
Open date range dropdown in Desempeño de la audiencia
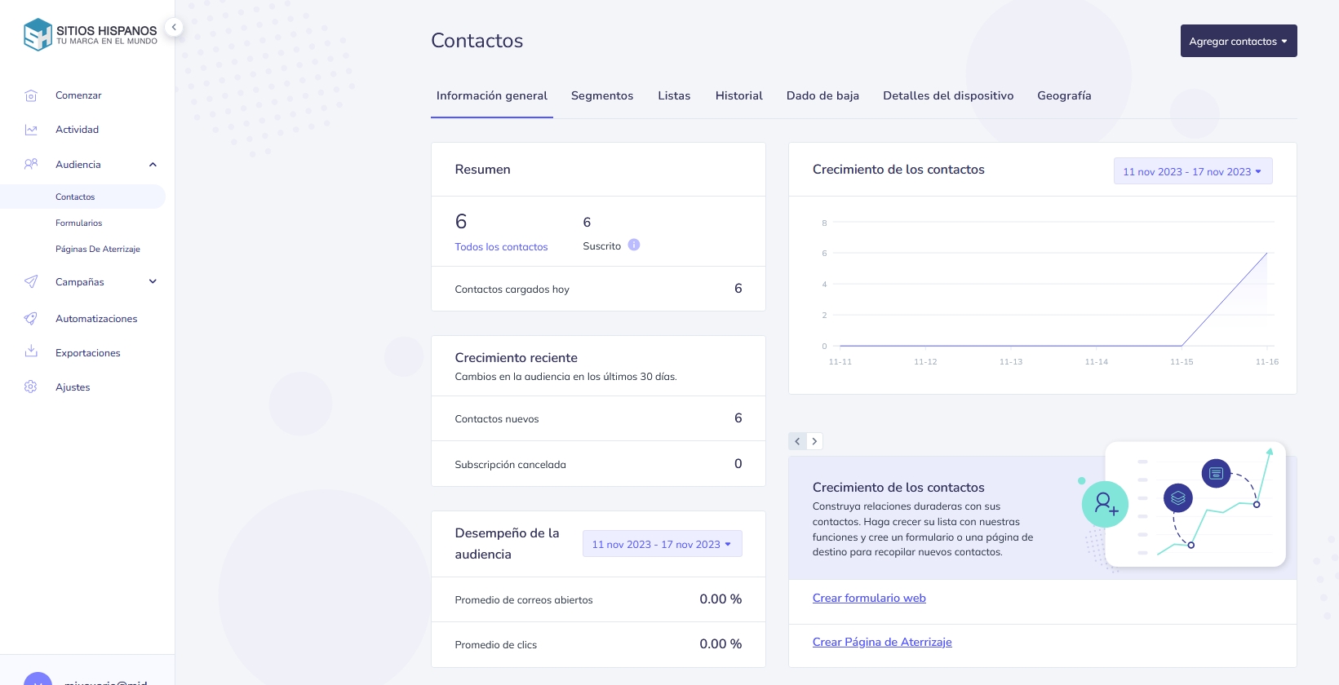click(662, 544)
